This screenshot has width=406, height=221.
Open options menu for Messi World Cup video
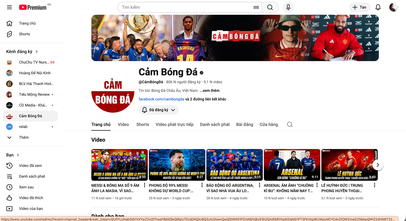202,185
